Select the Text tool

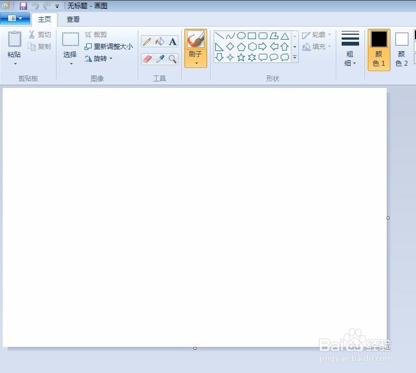(x=172, y=42)
